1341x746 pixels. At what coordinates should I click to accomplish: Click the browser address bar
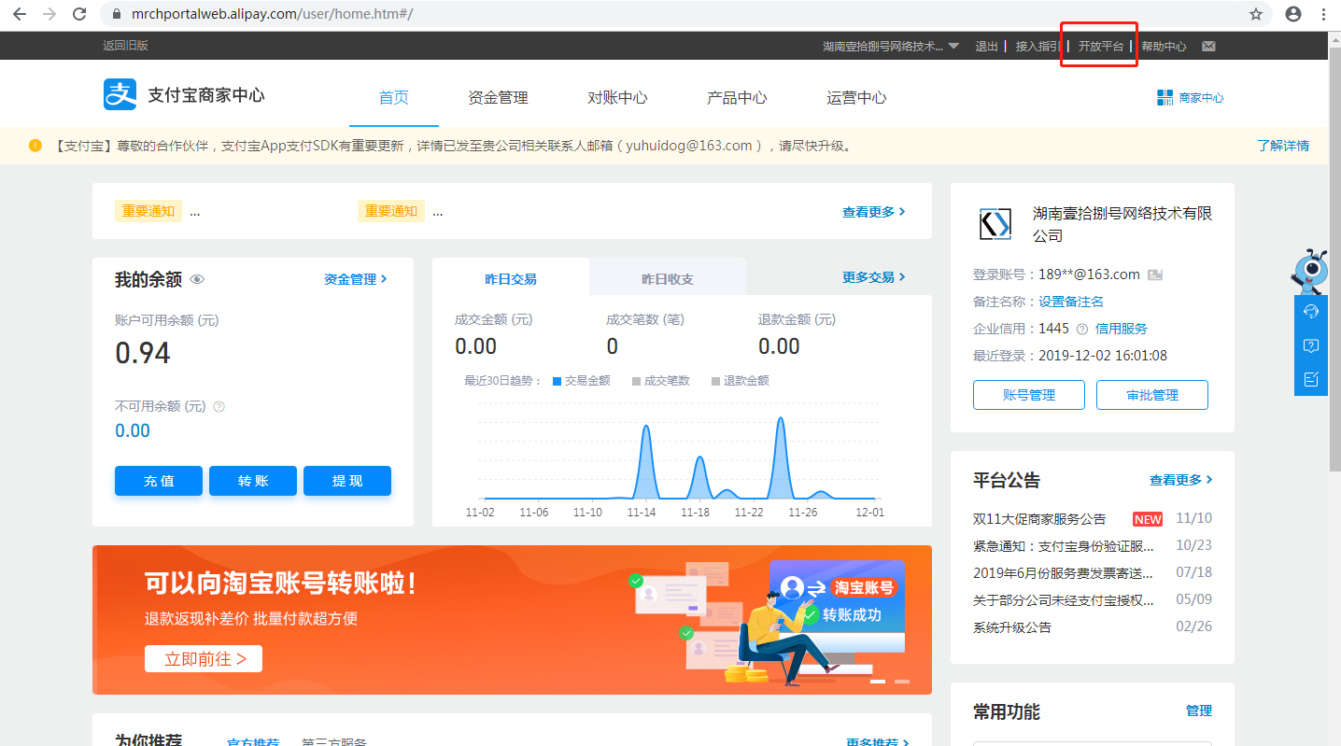686,14
